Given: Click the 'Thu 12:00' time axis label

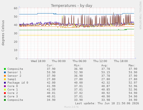Looking at the screenshot, I should (x=100, y=61).
